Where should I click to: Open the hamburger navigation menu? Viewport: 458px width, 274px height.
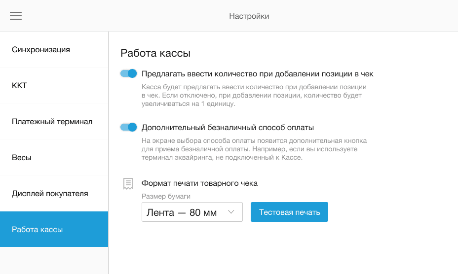[16, 16]
